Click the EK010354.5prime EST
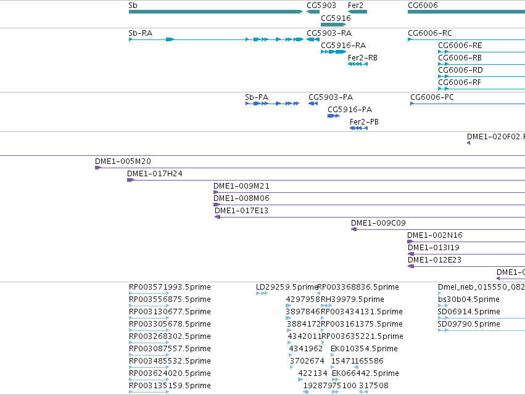The image size is (525, 395). coord(333,355)
